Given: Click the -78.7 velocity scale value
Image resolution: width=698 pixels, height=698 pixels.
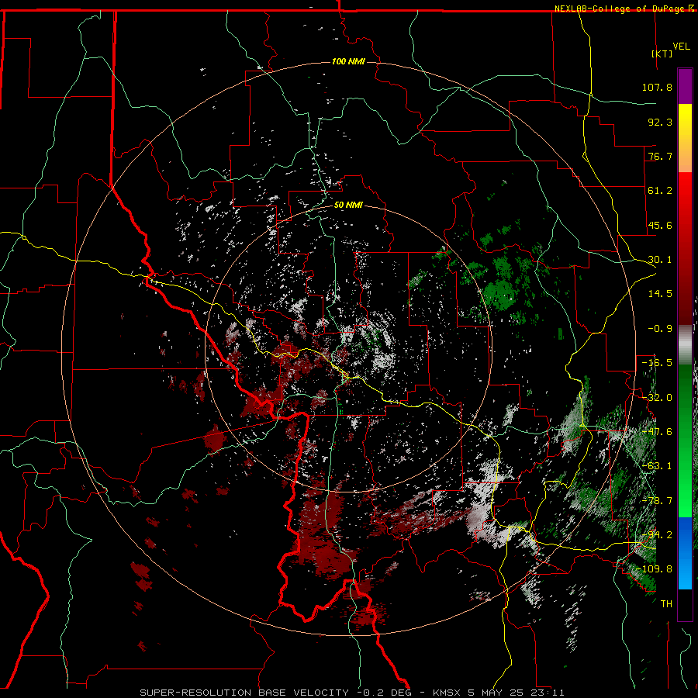Looking at the screenshot, I should coord(657,501).
